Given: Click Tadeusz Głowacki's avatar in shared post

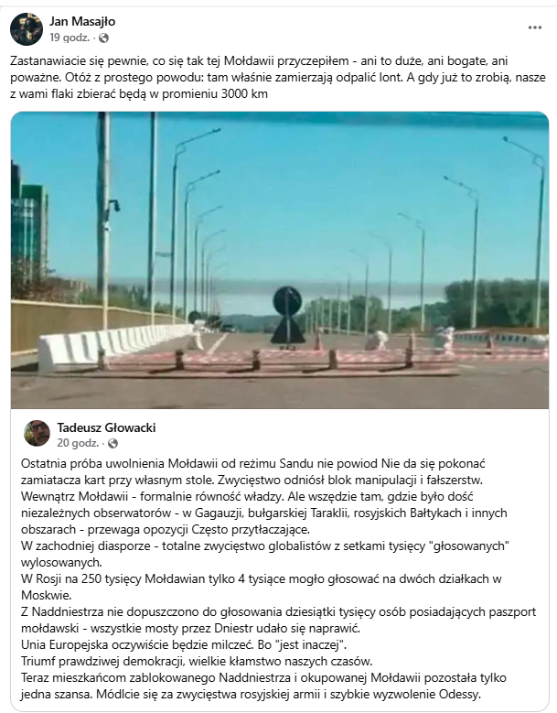Looking at the screenshot, I should click(x=37, y=433).
